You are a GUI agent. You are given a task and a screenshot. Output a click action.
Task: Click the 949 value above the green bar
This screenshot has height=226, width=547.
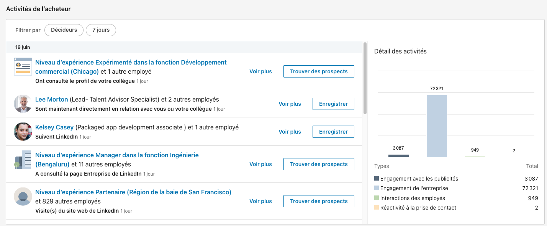(475, 150)
